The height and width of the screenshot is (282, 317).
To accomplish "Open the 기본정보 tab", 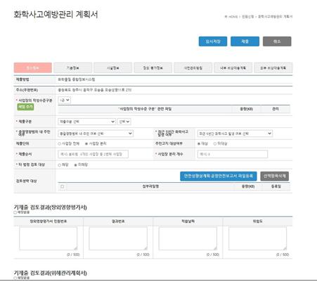I will (73, 68).
